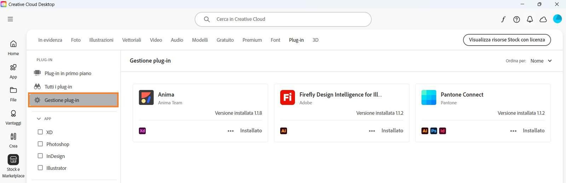Image resolution: width=566 pixels, height=183 pixels.
Task: Open Vantaggi in the sidebar
Action: pyautogui.click(x=13, y=118)
